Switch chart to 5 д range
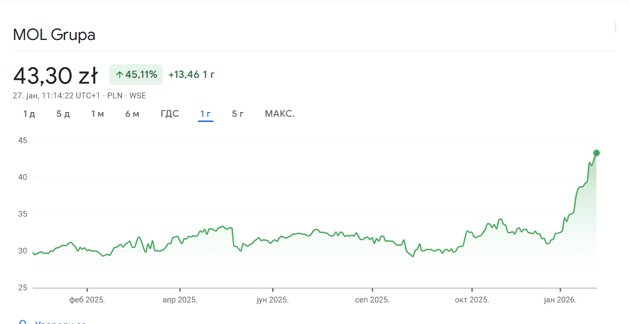Viewport: 630px width, 324px height. point(63,114)
